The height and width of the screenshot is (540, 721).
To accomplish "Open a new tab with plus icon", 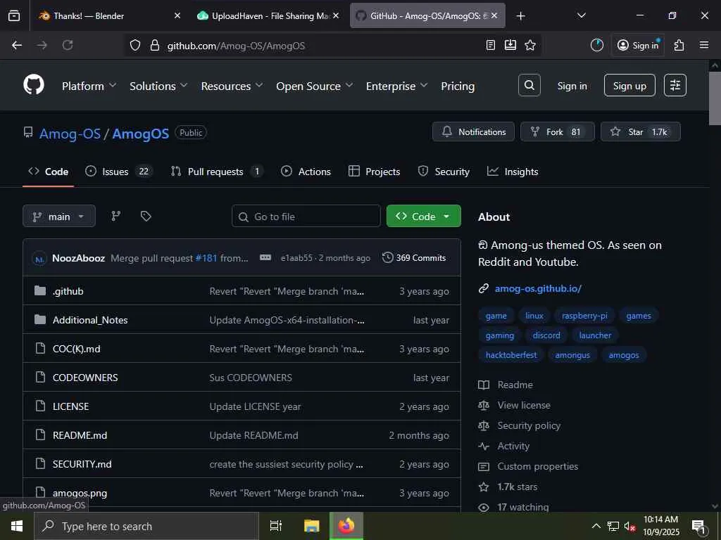I will click(x=520, y=16).
